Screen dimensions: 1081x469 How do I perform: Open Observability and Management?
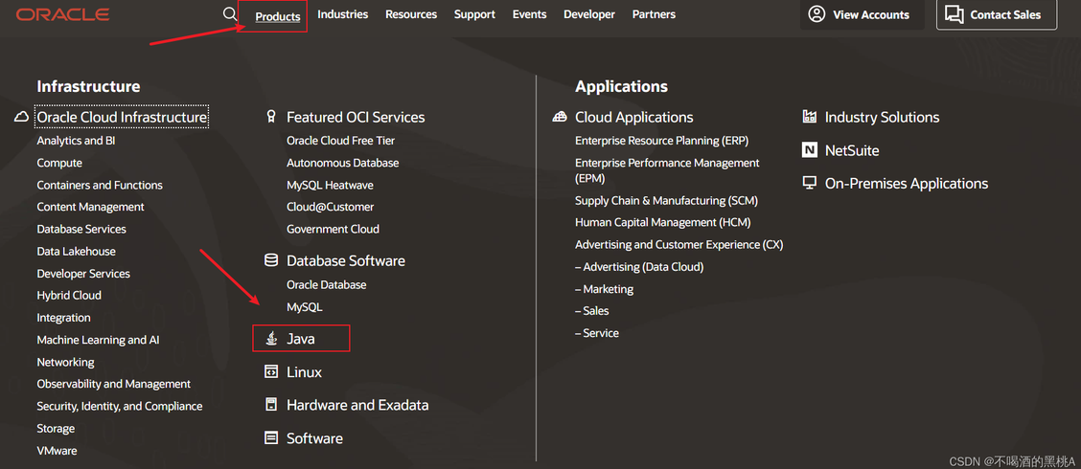[x=114, y=384]
